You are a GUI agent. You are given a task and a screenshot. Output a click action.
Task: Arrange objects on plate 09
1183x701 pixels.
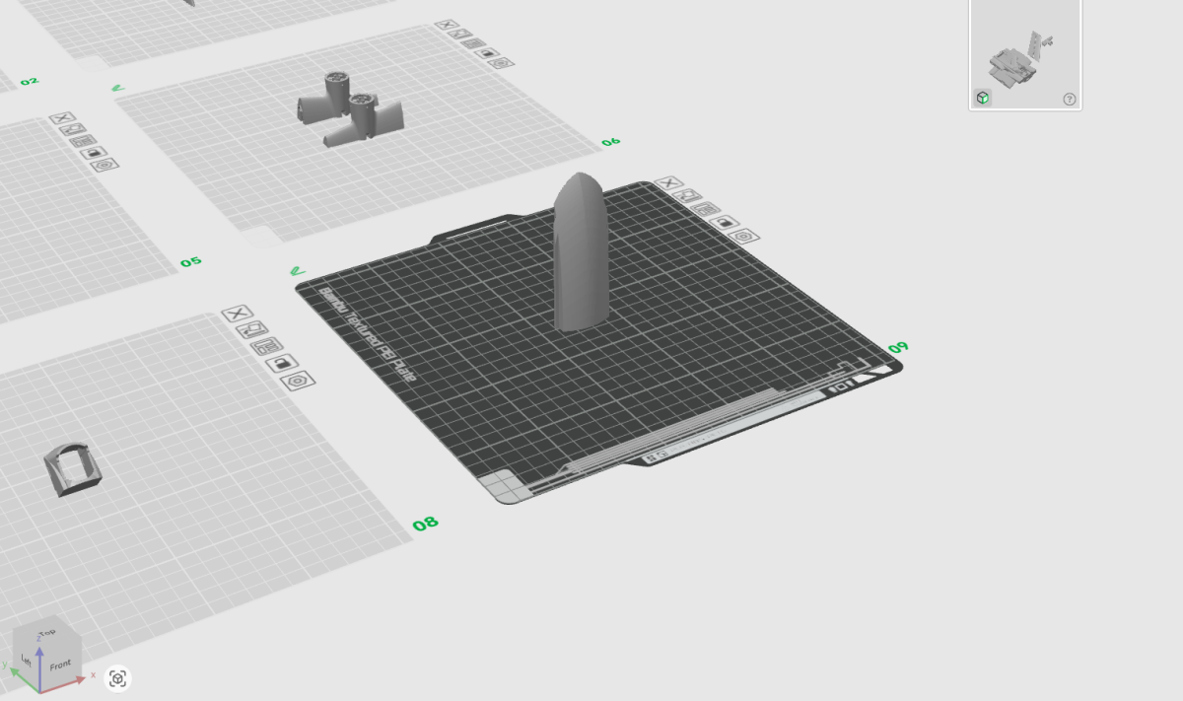(706, 209)
